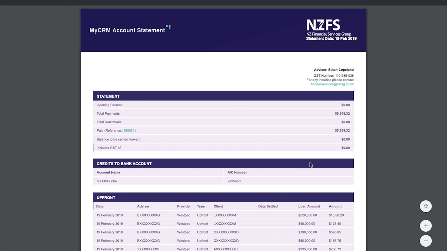Click the Opening Balance label

pos(109,105)
